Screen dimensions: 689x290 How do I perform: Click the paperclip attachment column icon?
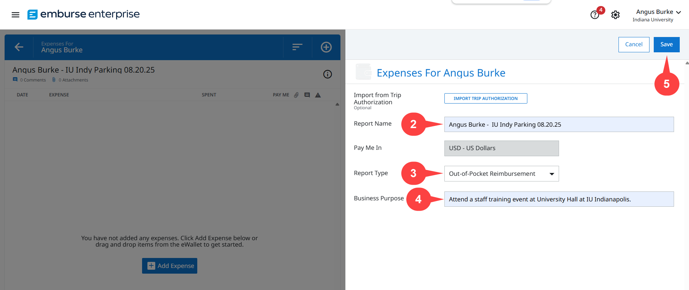[296, 95]
